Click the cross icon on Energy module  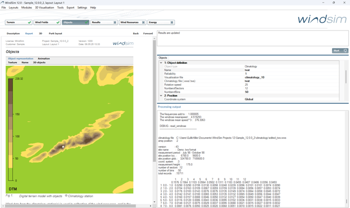tap(172, 22)
